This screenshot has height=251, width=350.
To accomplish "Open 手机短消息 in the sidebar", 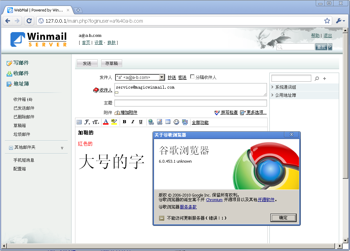I will [x=24, y=160].
